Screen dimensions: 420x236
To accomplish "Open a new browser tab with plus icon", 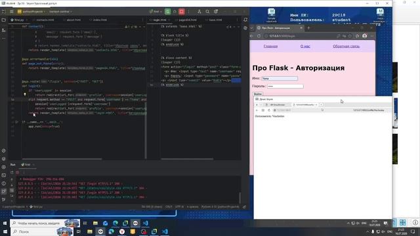I will [x=308, y=28].
